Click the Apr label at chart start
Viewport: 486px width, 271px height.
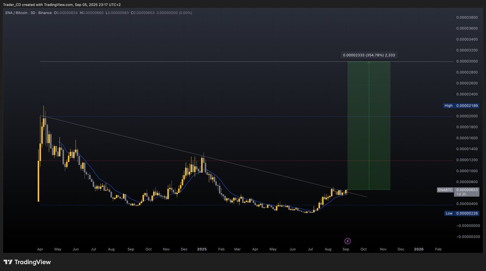pyautogui.click(x=40, y=249)
